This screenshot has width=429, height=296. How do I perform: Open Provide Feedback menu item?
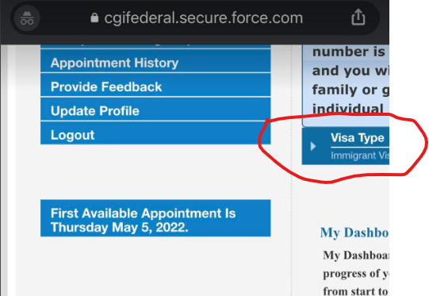click(x=155, y=85)
